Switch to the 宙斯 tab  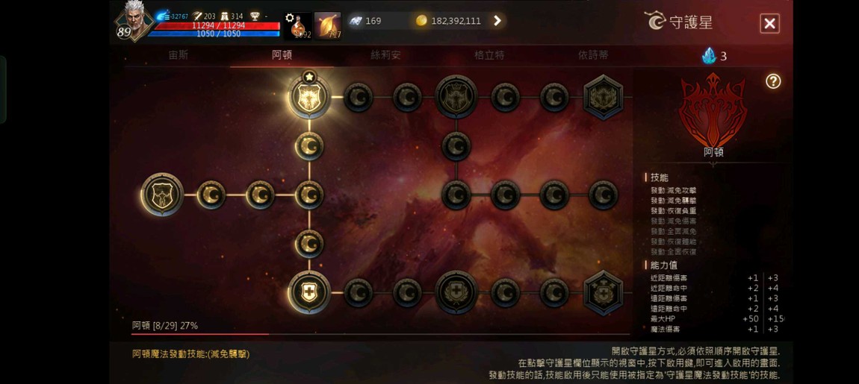coord(179,55)
